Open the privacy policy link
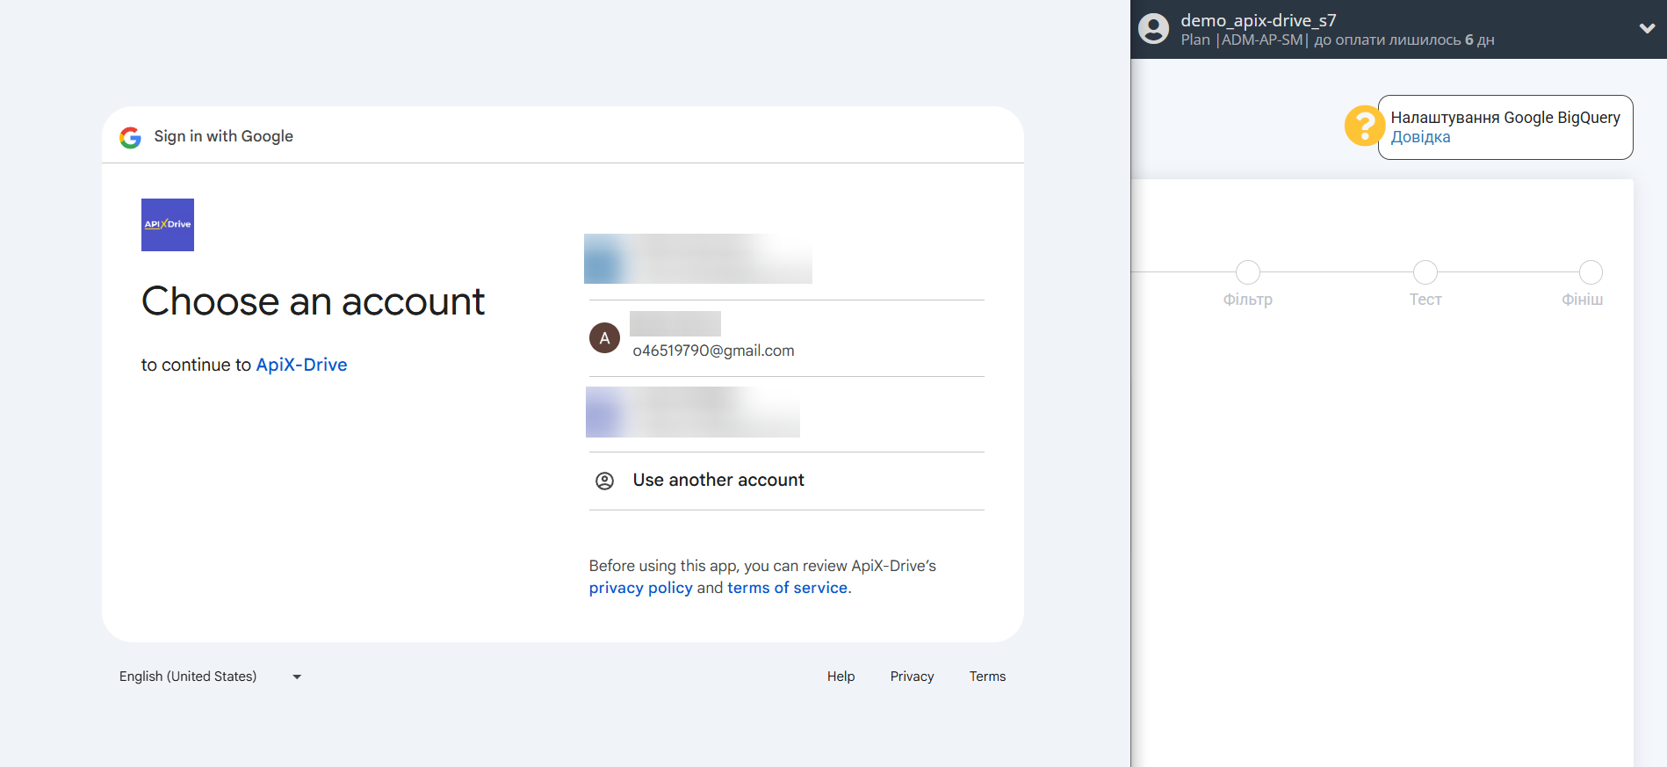The height and width of the screenshot is (767, 1667). pos(640,588)
